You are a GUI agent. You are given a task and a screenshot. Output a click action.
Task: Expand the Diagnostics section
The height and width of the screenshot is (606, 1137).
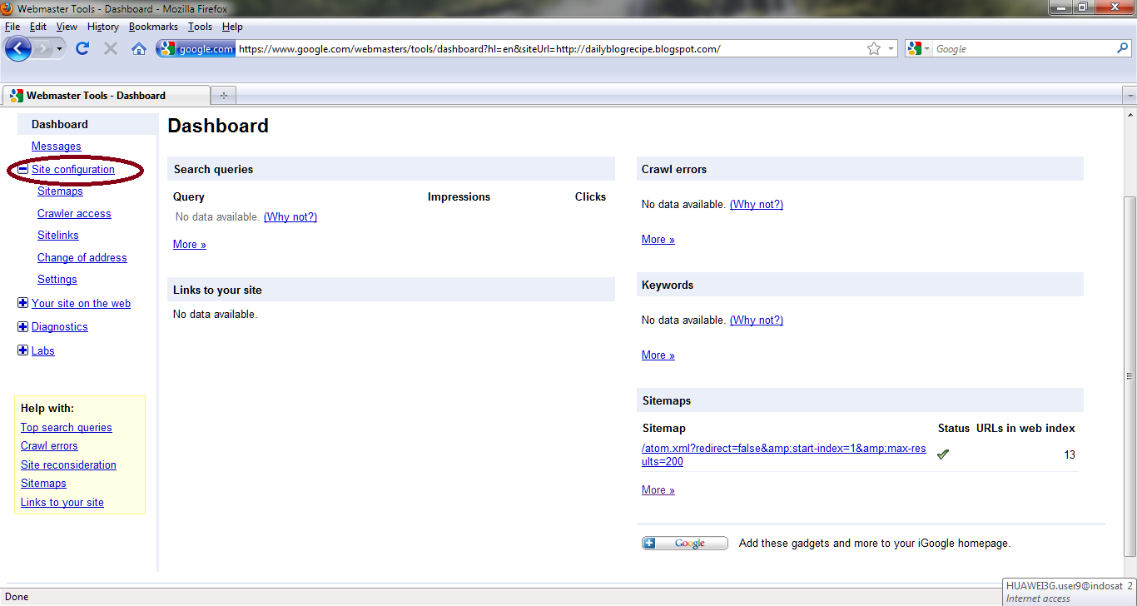23,326
